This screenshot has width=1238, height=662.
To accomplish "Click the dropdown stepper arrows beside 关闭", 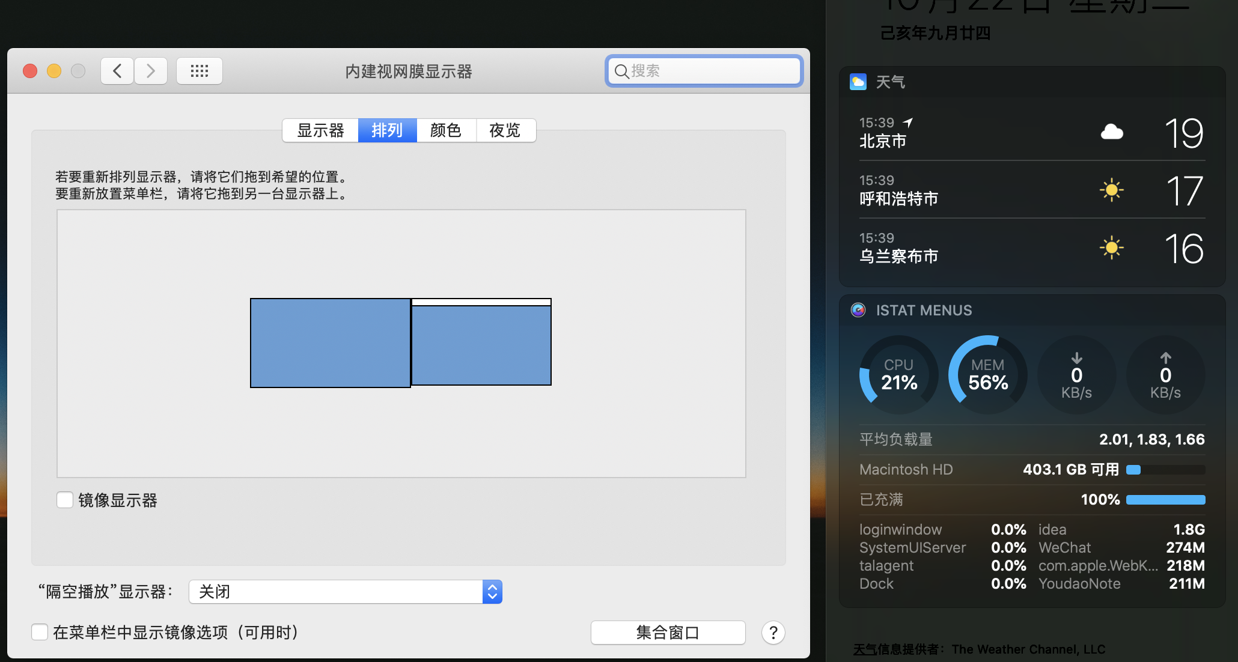I will pyautogui.click(x=492, y=592).
